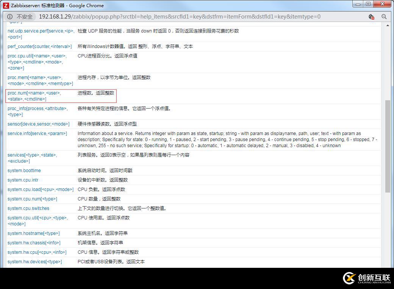
Task: Click the magnifier zoom icon near the address bar
Action: coord(384,17)
